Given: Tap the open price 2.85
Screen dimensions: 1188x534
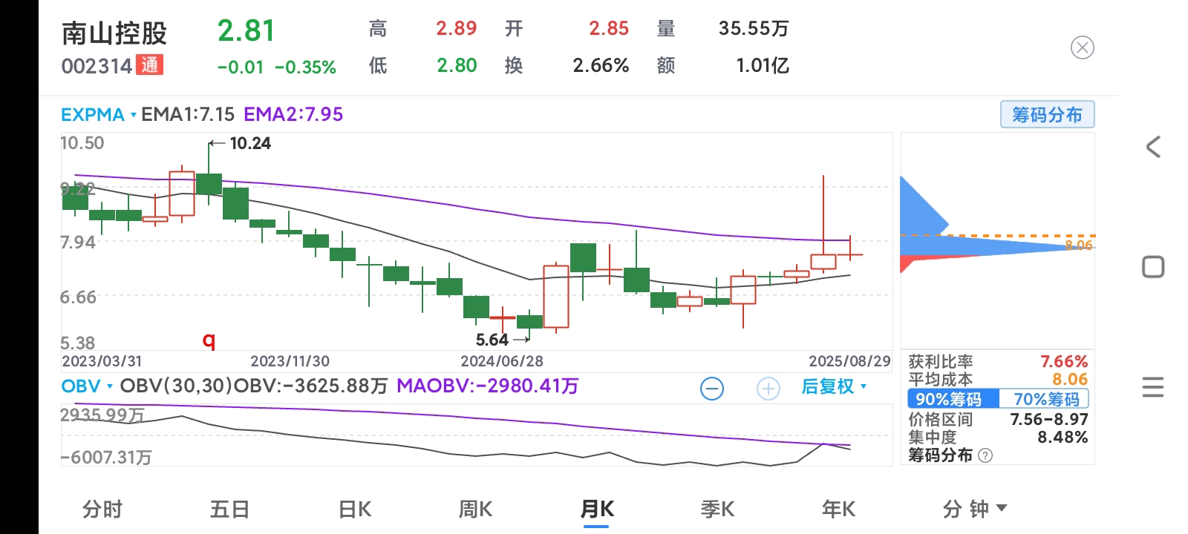Looking at the screenshot, I should coord(609,28).
